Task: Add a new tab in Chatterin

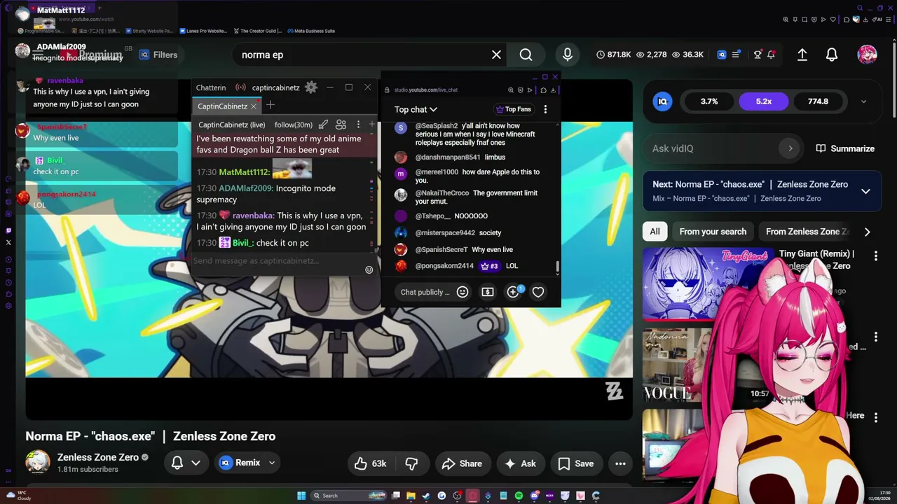Action: click(x=271, y=105)
